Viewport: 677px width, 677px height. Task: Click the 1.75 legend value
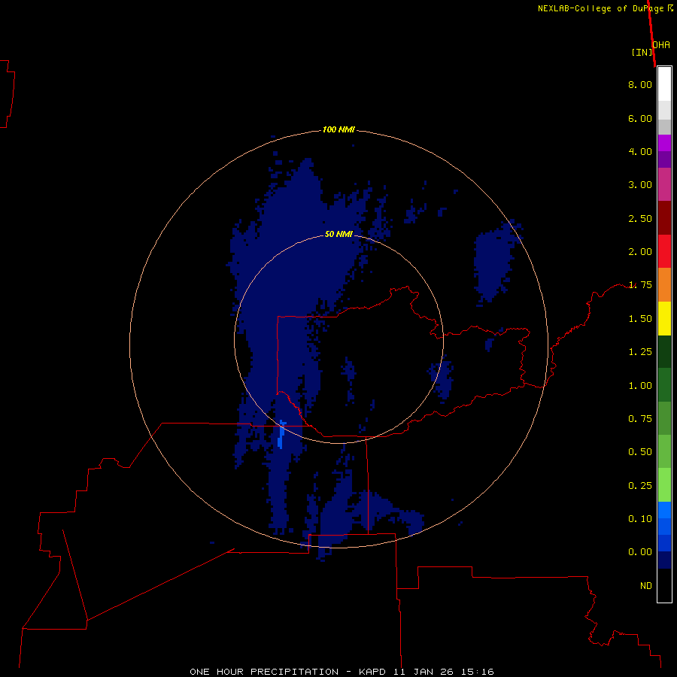[640, 285]
